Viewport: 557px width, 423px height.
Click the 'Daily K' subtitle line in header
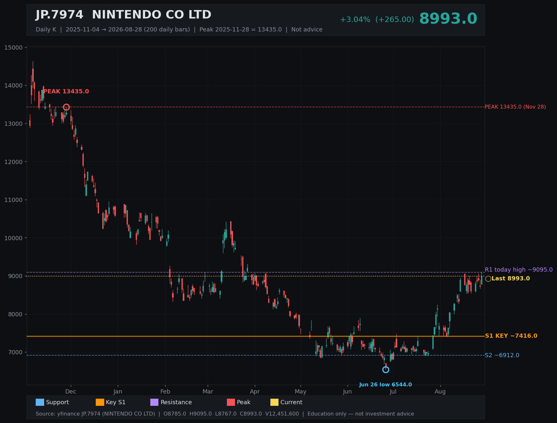(179, 29)
